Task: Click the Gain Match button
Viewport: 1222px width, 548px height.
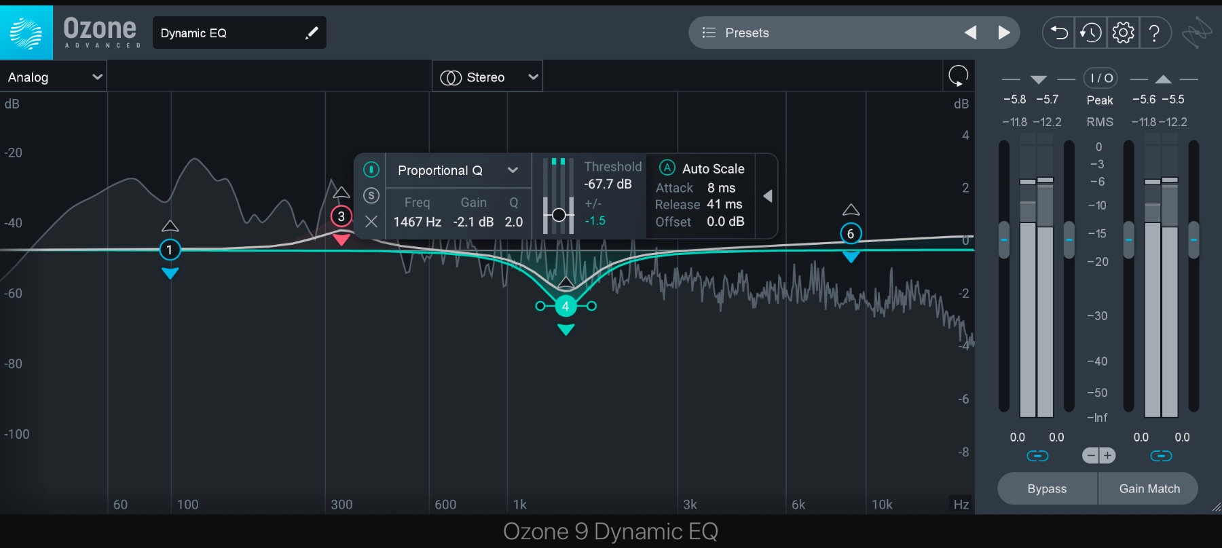Action: 1149,488
